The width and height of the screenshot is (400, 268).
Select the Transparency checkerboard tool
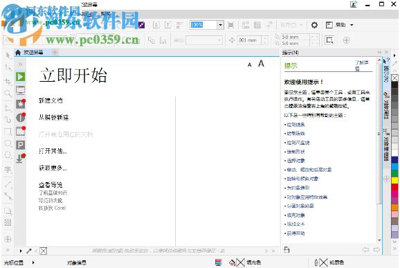coord(8,222)
